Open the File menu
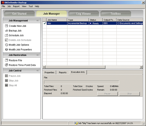The width and height of the screenshot is (146, 126). 3,6
